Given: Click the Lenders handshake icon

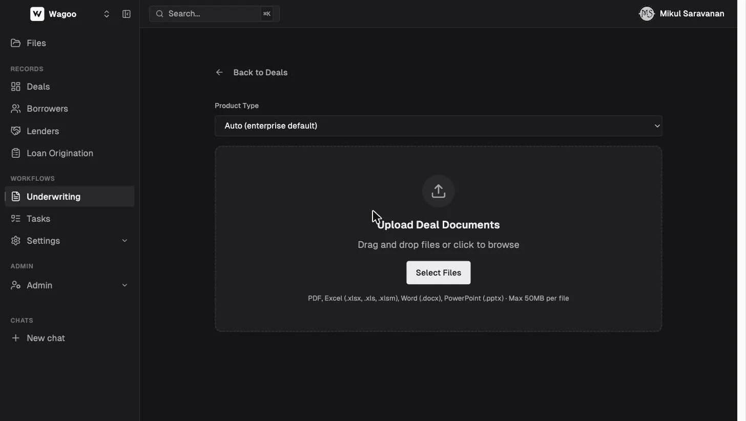Looking at the screenshot, I should click(x=16, y=131).
